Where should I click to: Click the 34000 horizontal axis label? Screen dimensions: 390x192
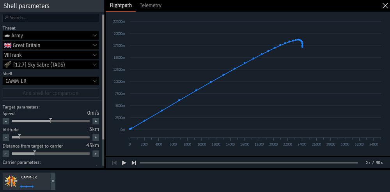(x=374, y=144)
